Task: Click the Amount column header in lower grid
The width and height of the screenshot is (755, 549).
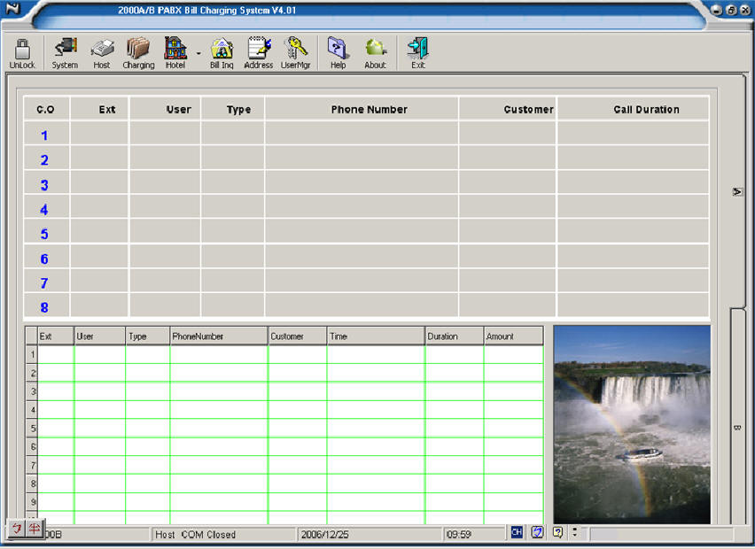Action: [501, 336]
